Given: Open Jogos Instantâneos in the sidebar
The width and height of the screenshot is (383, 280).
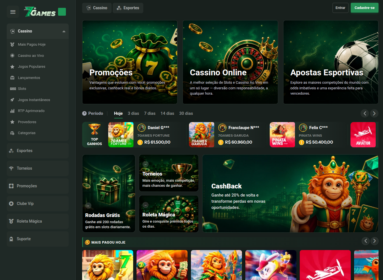Looking at the screenshot, I should pos(38,100).
